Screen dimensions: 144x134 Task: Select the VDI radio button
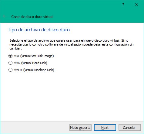10,56
